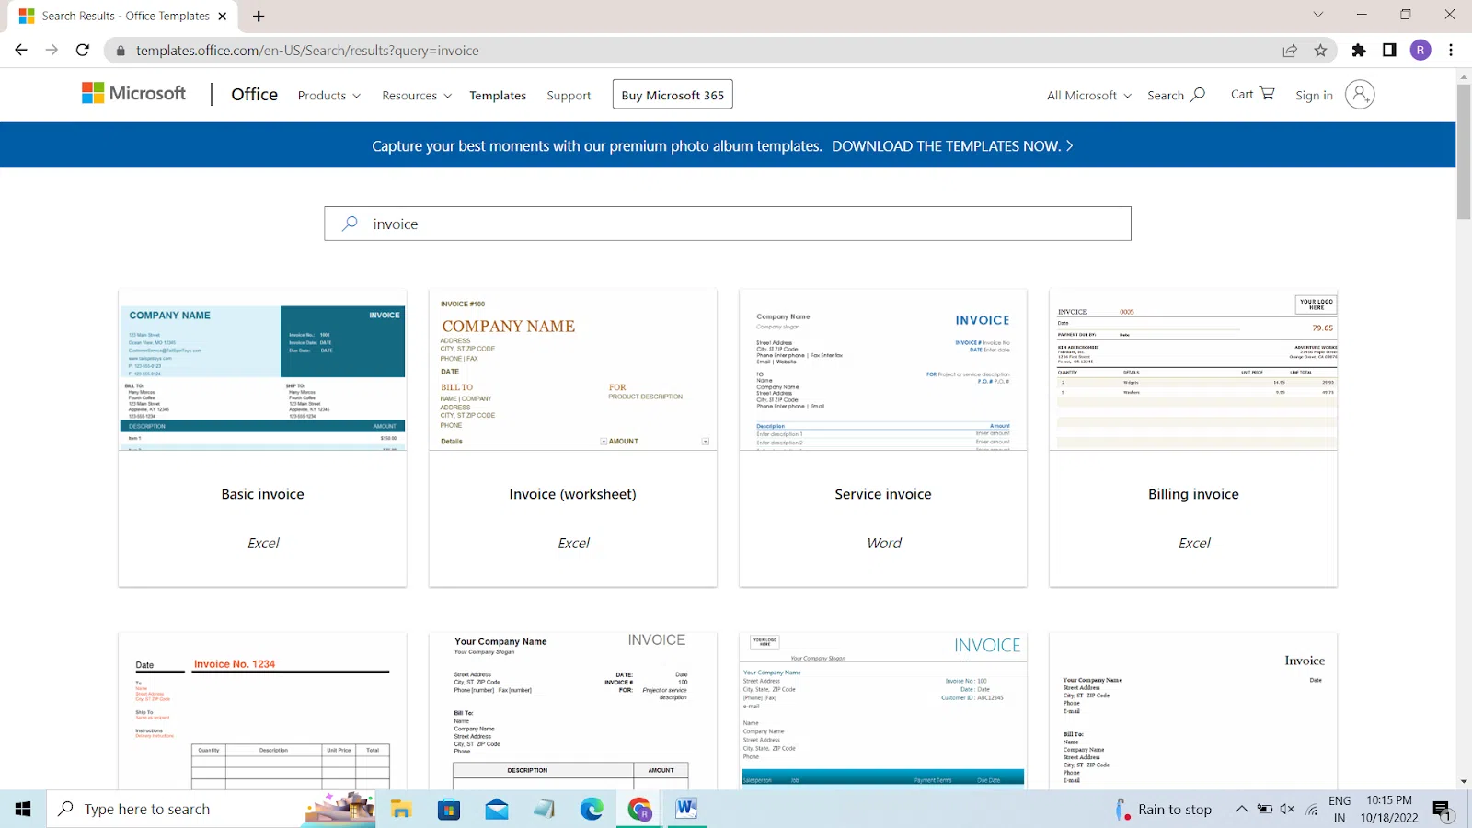Click the site padlock icon

[120, 51]
